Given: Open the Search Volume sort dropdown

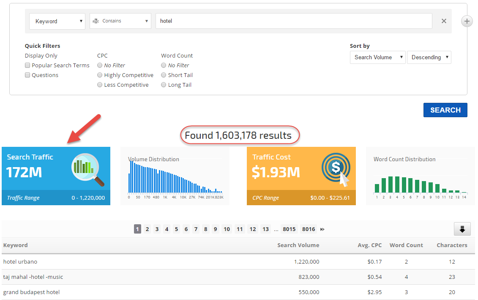Looking at the screenshot, I should tap(377, 58).
